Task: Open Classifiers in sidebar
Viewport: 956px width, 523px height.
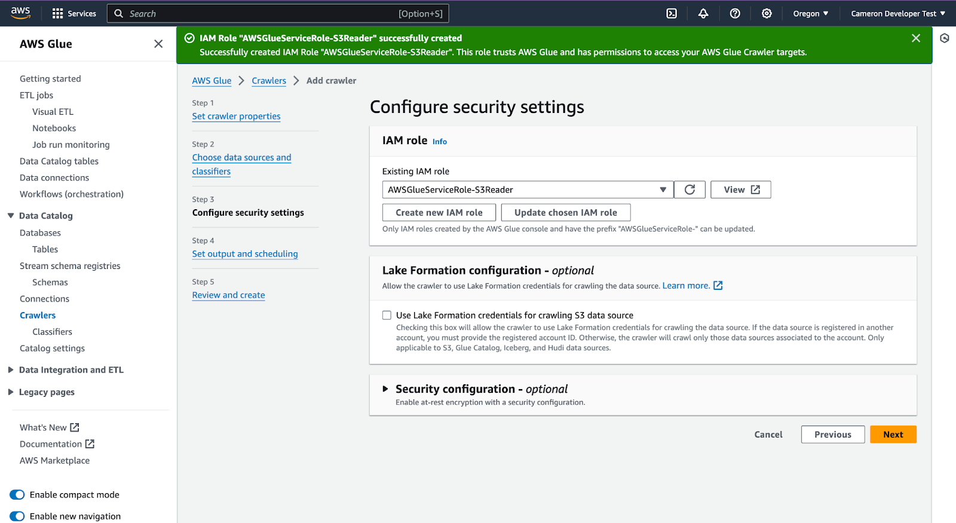Action: [52, 332]
